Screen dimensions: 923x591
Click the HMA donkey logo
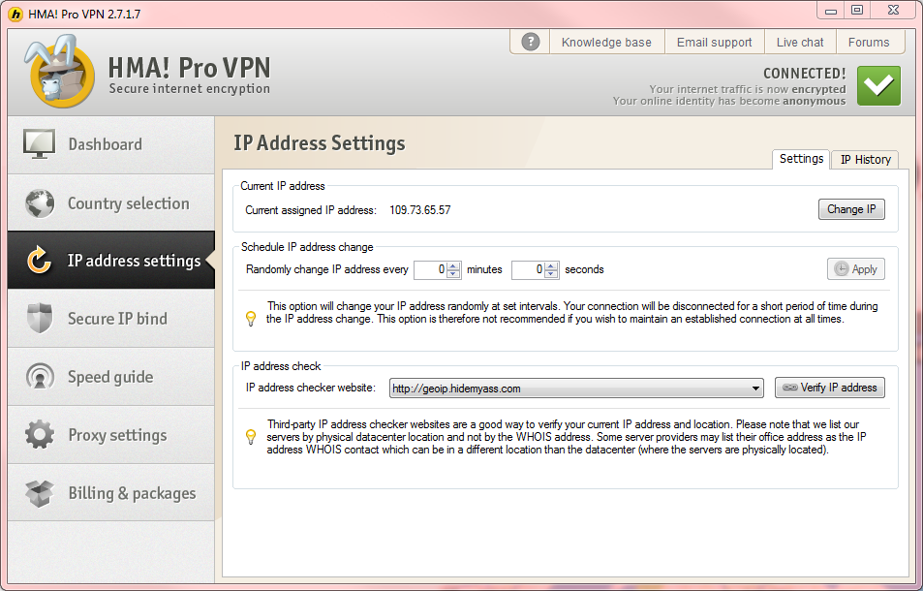pyautogui.click(x=59, y=72)
